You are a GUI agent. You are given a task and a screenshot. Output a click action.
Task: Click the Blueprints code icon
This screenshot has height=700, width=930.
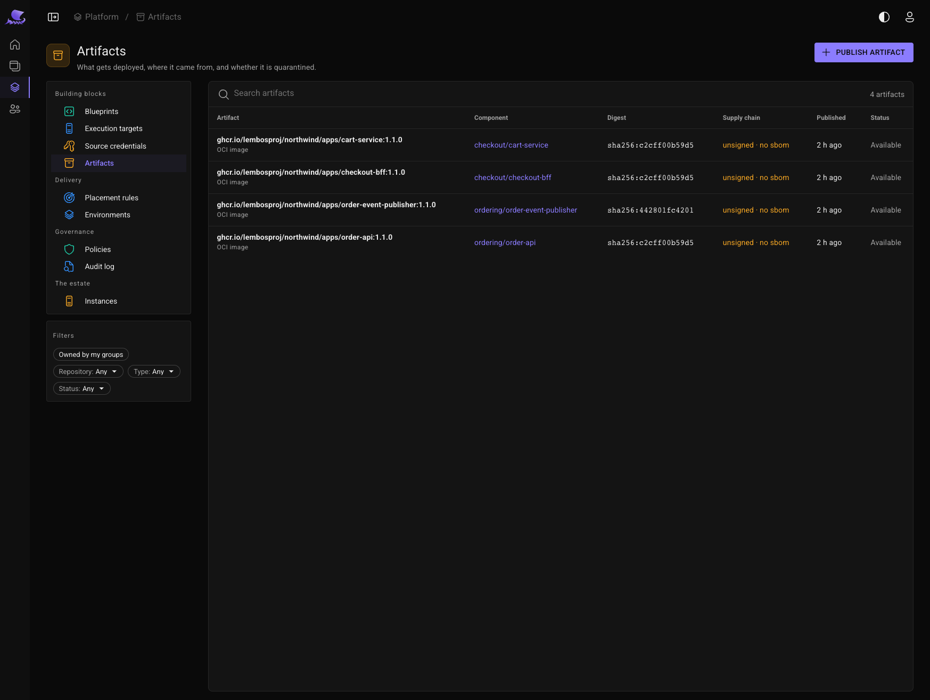click(x=69, y=111)
